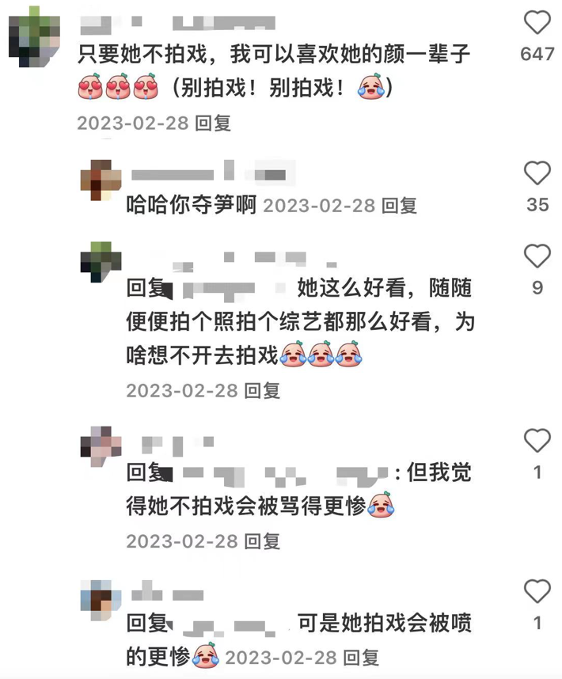Open avatar of 但我觉得 reply author

(x=101, y=446)
